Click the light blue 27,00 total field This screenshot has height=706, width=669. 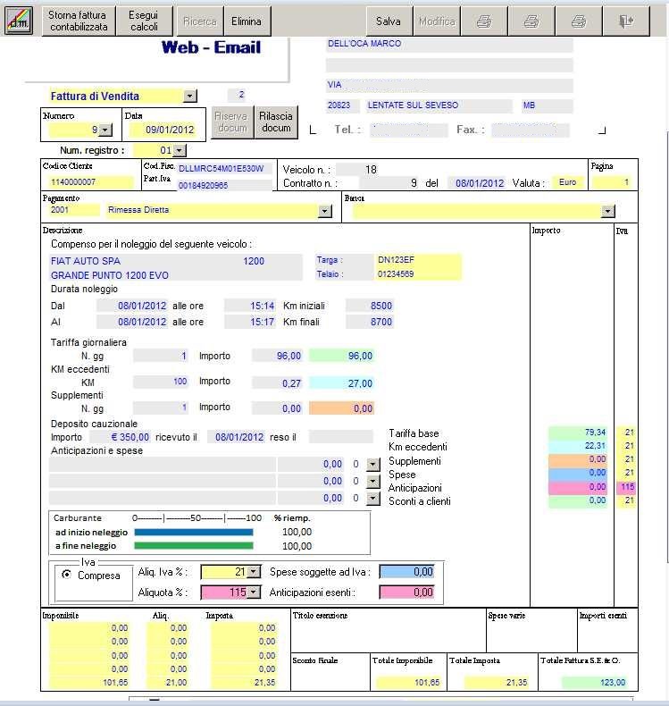(342, 383)
